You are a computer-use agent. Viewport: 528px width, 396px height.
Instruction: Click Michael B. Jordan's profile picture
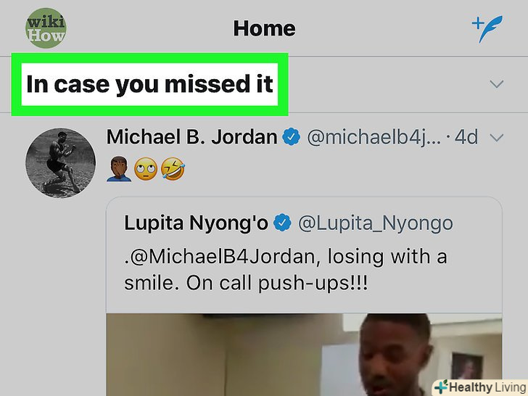61,162
